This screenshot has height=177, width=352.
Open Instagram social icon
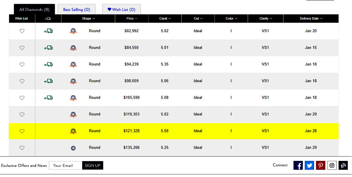332,165
